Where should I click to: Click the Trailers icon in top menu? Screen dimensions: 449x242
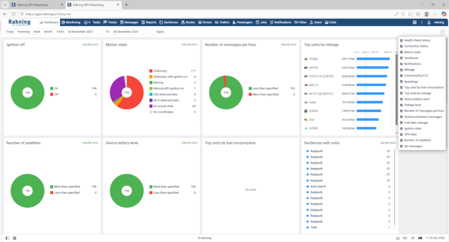pyautogui.click(x=217, y=22)
